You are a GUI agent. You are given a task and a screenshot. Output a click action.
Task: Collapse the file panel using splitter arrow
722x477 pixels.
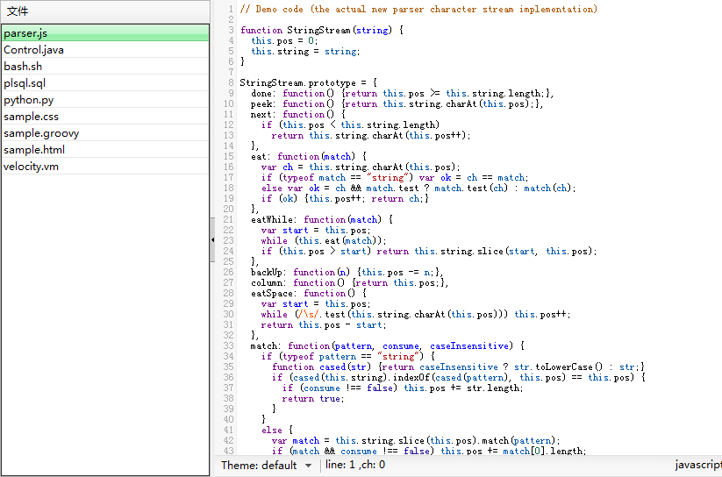212,238
